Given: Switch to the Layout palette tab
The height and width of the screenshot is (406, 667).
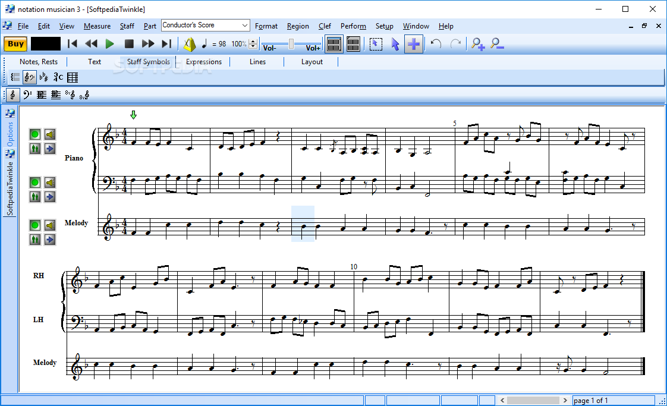Looking at the screenshot, I should point(312,62).
